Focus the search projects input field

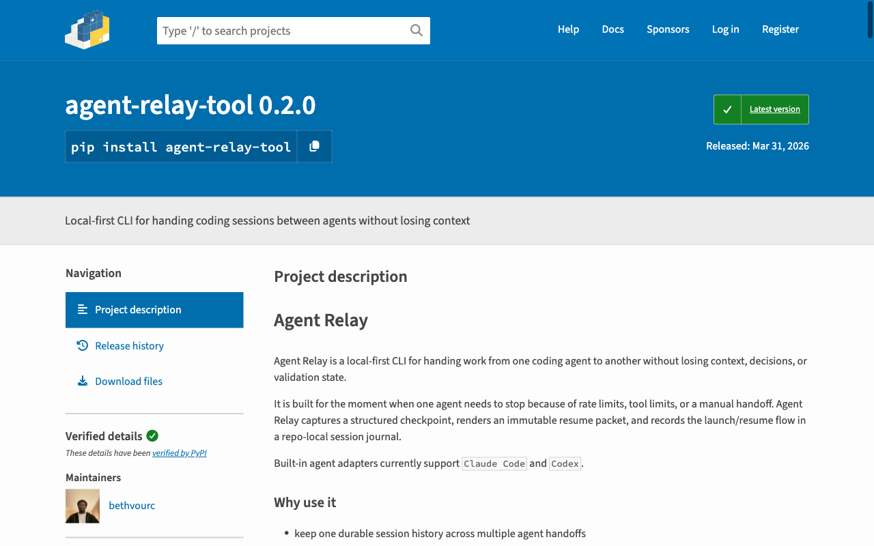[x=281, y=31]
